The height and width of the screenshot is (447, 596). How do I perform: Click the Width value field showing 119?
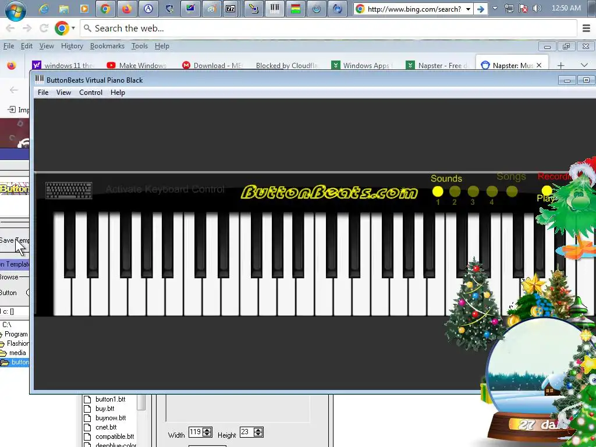click(x=196, y=432)
